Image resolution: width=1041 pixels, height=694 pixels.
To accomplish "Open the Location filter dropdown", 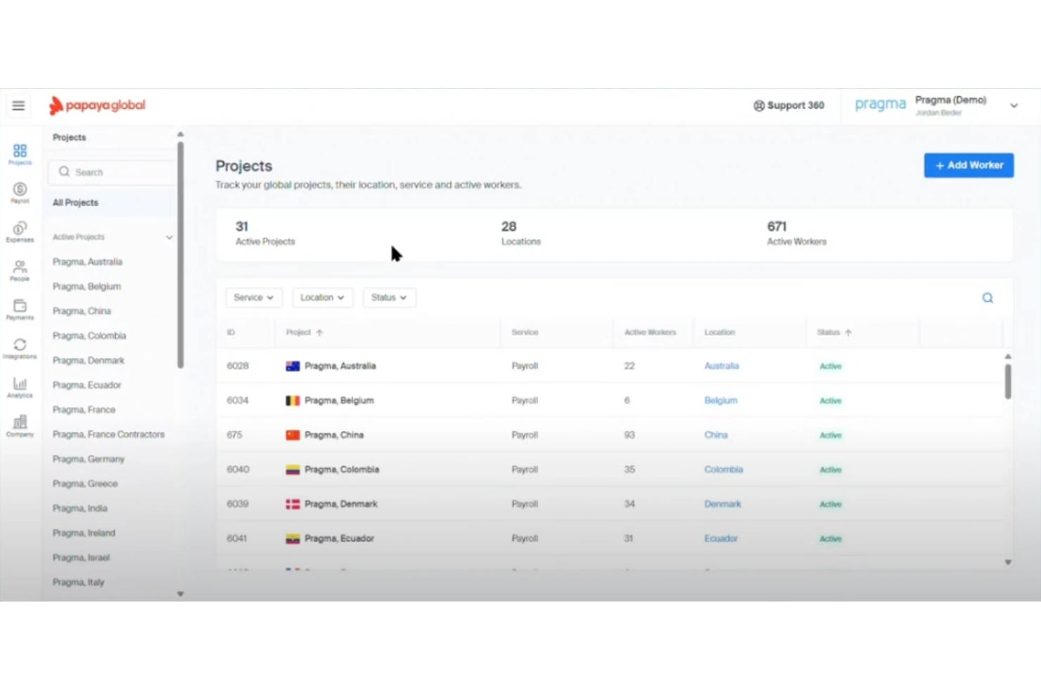I will (x=321, y=297).
